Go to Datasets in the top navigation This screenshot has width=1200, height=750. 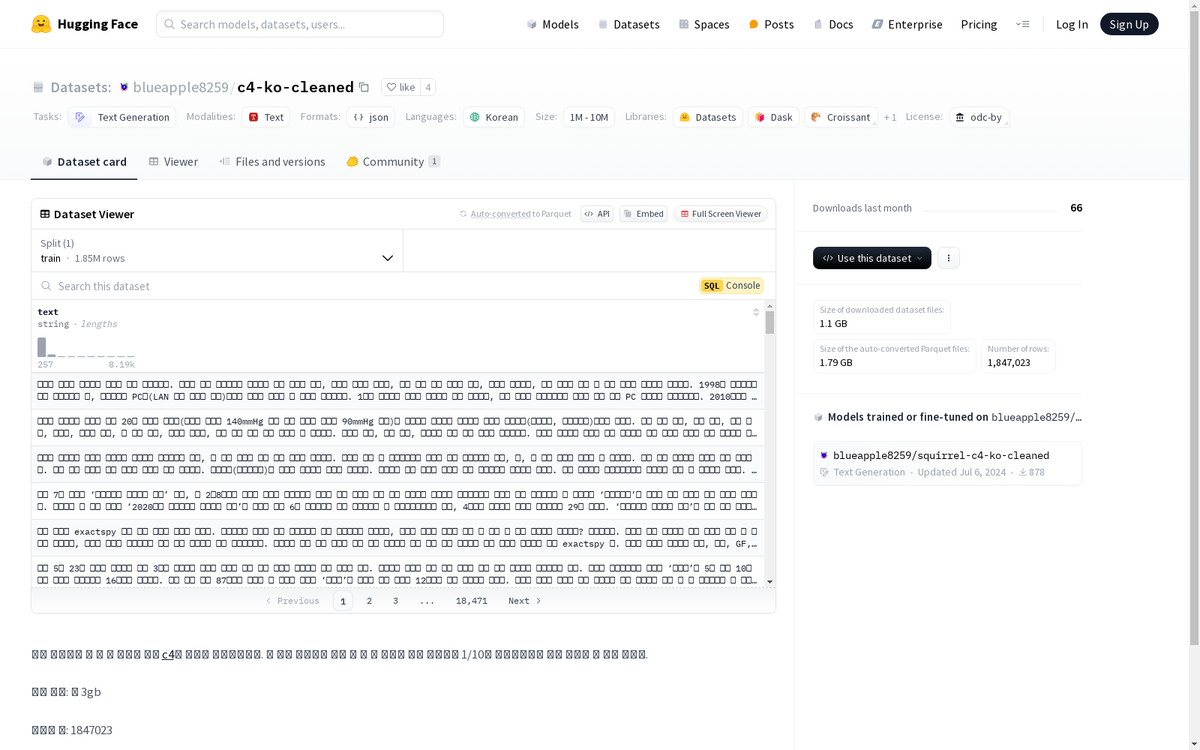628,24
